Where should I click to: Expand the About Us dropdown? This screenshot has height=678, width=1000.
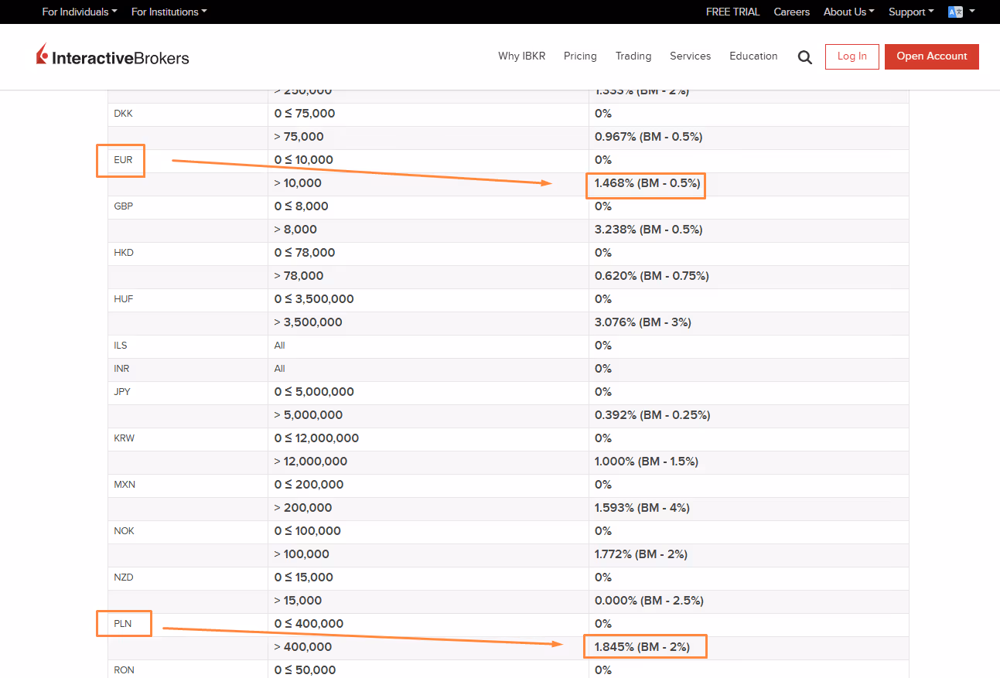click(x=849, y=12)
